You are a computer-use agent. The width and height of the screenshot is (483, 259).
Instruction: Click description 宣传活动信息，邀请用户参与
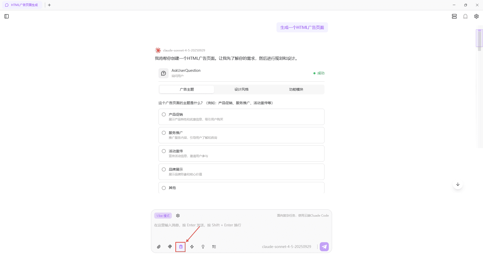coord(188,156)
